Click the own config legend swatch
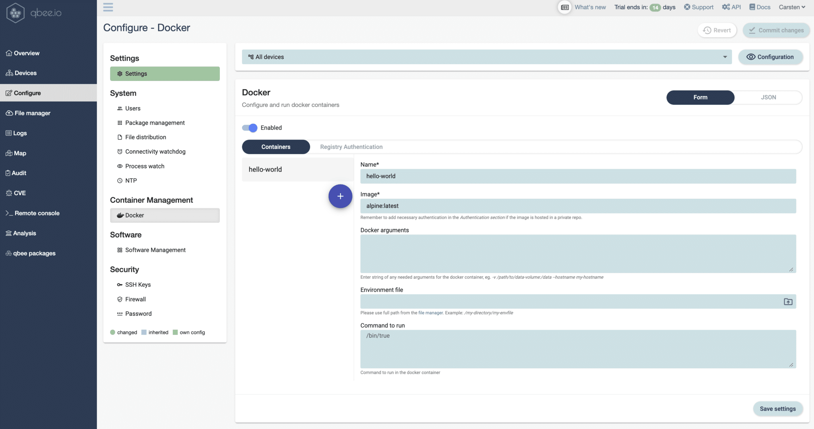814x429 pixels. coord(175,332)
